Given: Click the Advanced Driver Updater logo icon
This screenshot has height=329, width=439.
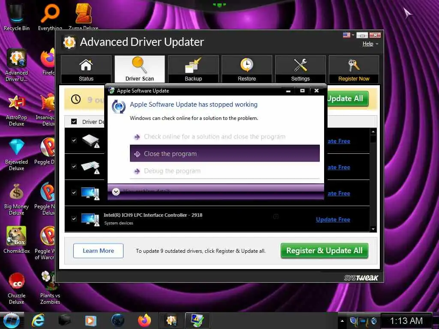Looking at the screenshot, I should coord(69,42).
